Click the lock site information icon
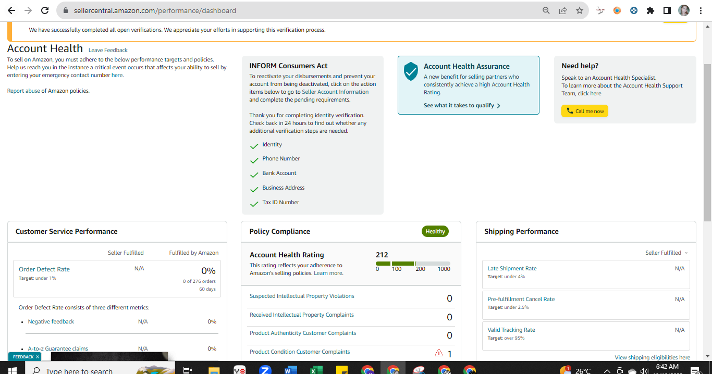The height and width of the screenshot is (374, 712). click(65, 10)
